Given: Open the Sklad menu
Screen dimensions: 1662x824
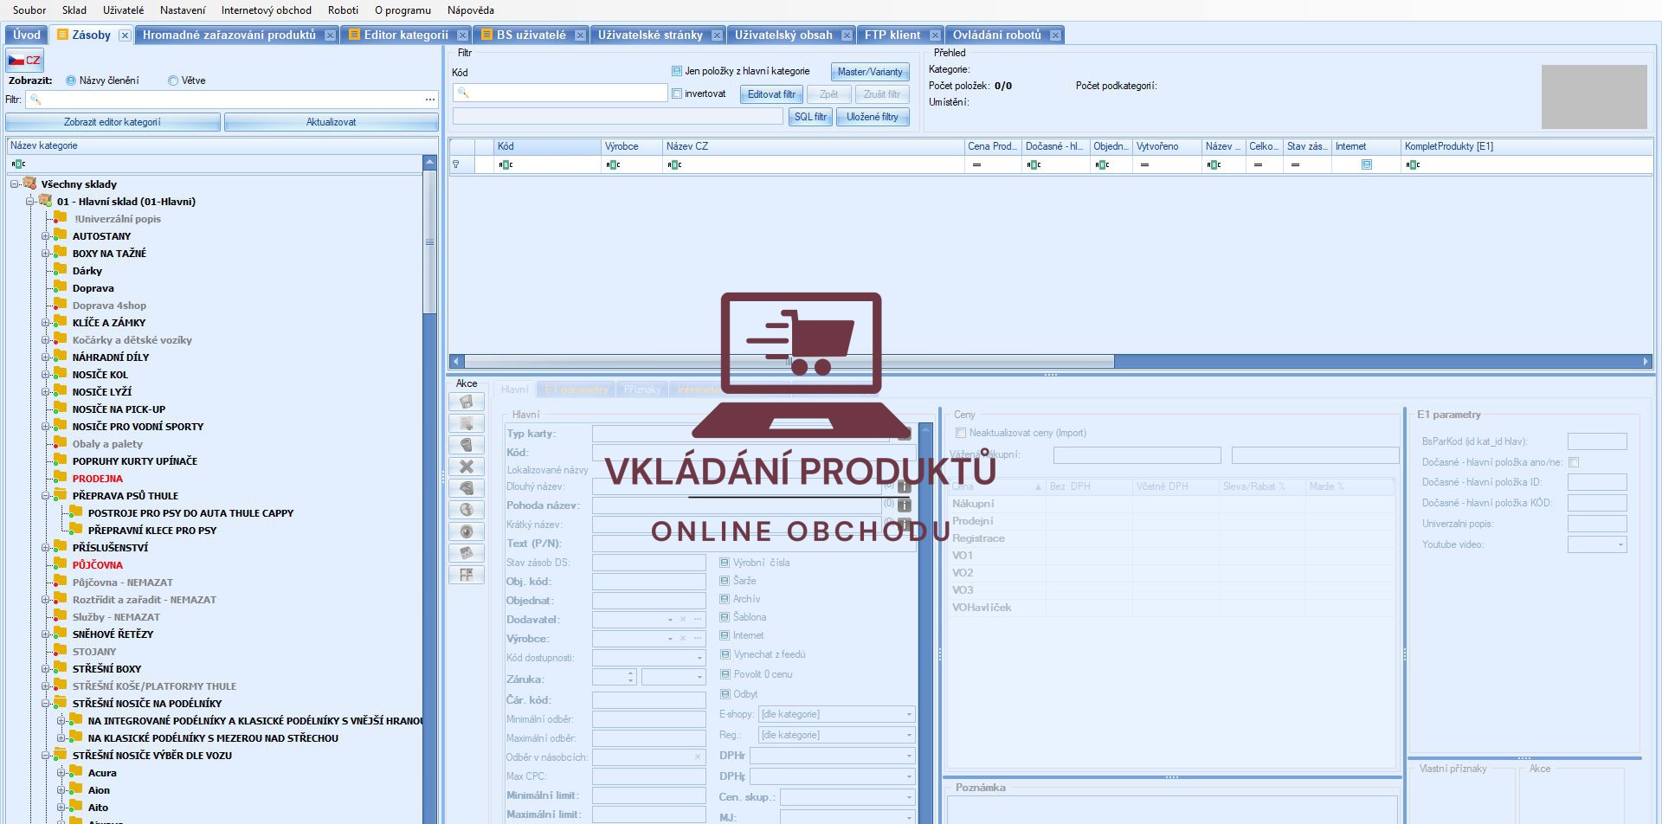Looking at the screenshot, I should [x=74, y=10].
